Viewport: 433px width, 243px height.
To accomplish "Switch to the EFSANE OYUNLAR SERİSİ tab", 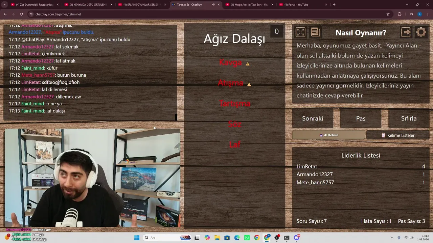I will pyautogui.click(x=142, y=5).
